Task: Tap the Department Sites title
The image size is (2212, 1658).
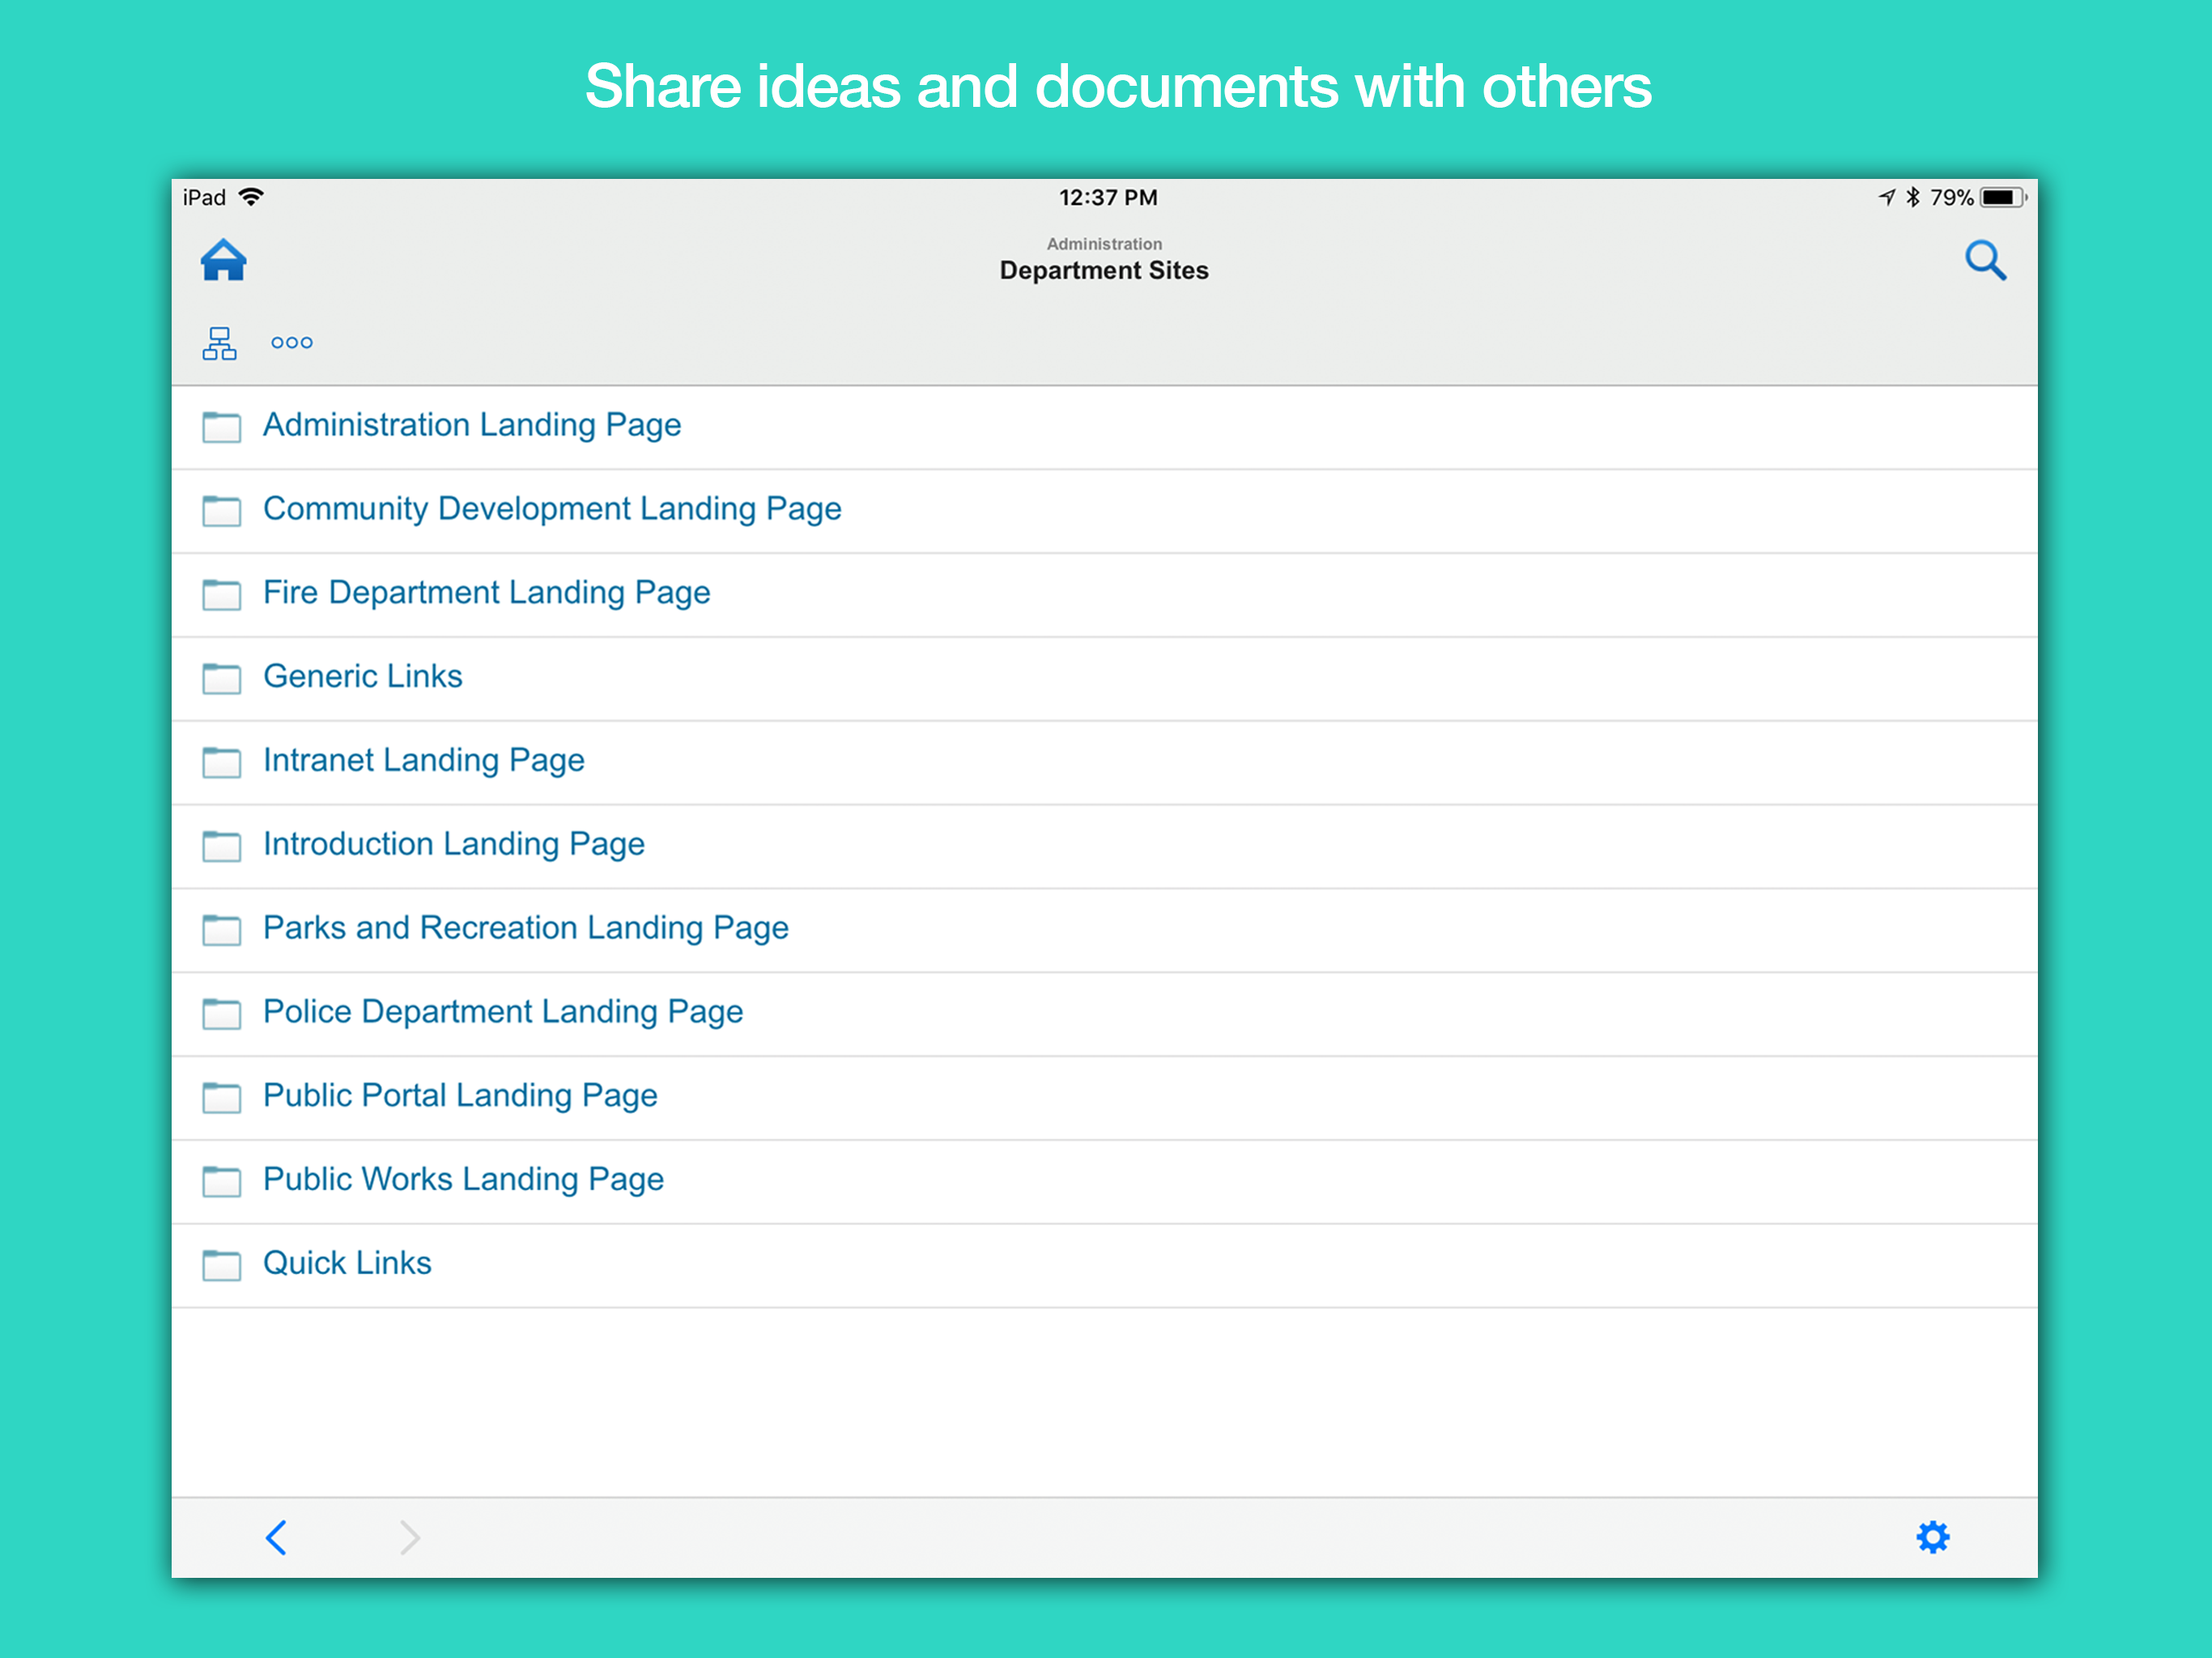Action: point(1104,271)
